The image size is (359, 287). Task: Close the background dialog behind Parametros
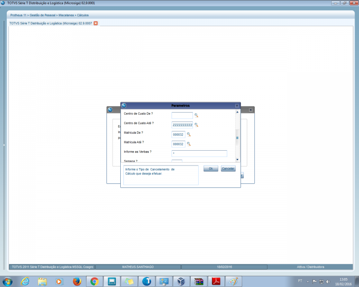coord(251,110)
